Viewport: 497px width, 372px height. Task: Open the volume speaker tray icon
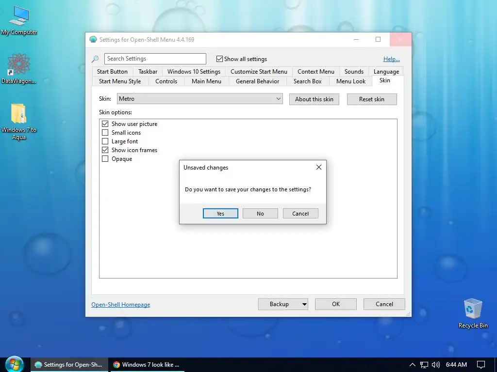(x=435, y=365)
